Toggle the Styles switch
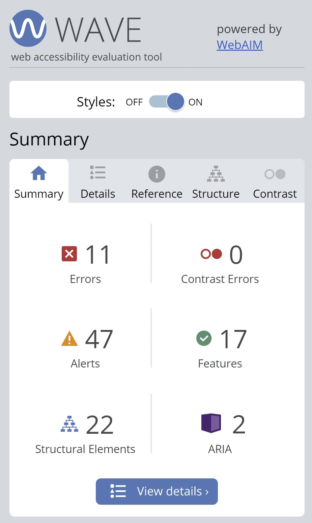 167,101
